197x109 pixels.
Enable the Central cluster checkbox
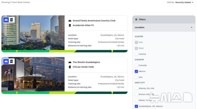(136, 54)
